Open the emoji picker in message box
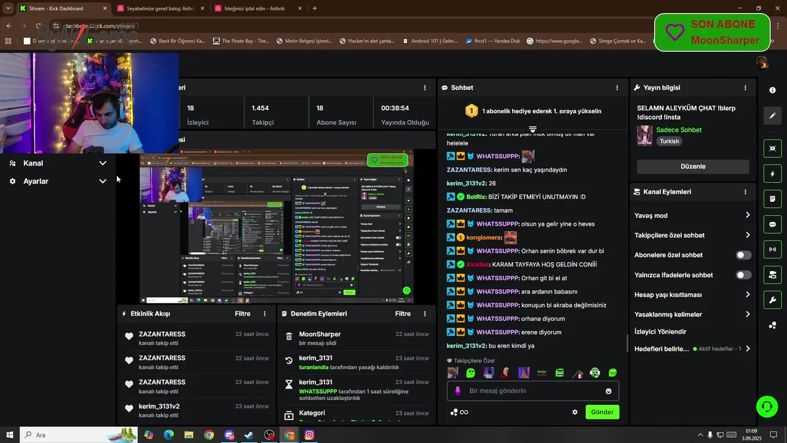 click(x=609, y=391)
